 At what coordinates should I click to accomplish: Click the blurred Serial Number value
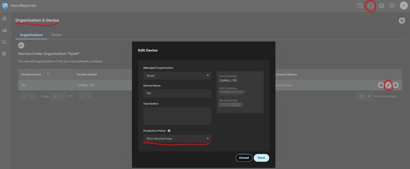point(231,104)
